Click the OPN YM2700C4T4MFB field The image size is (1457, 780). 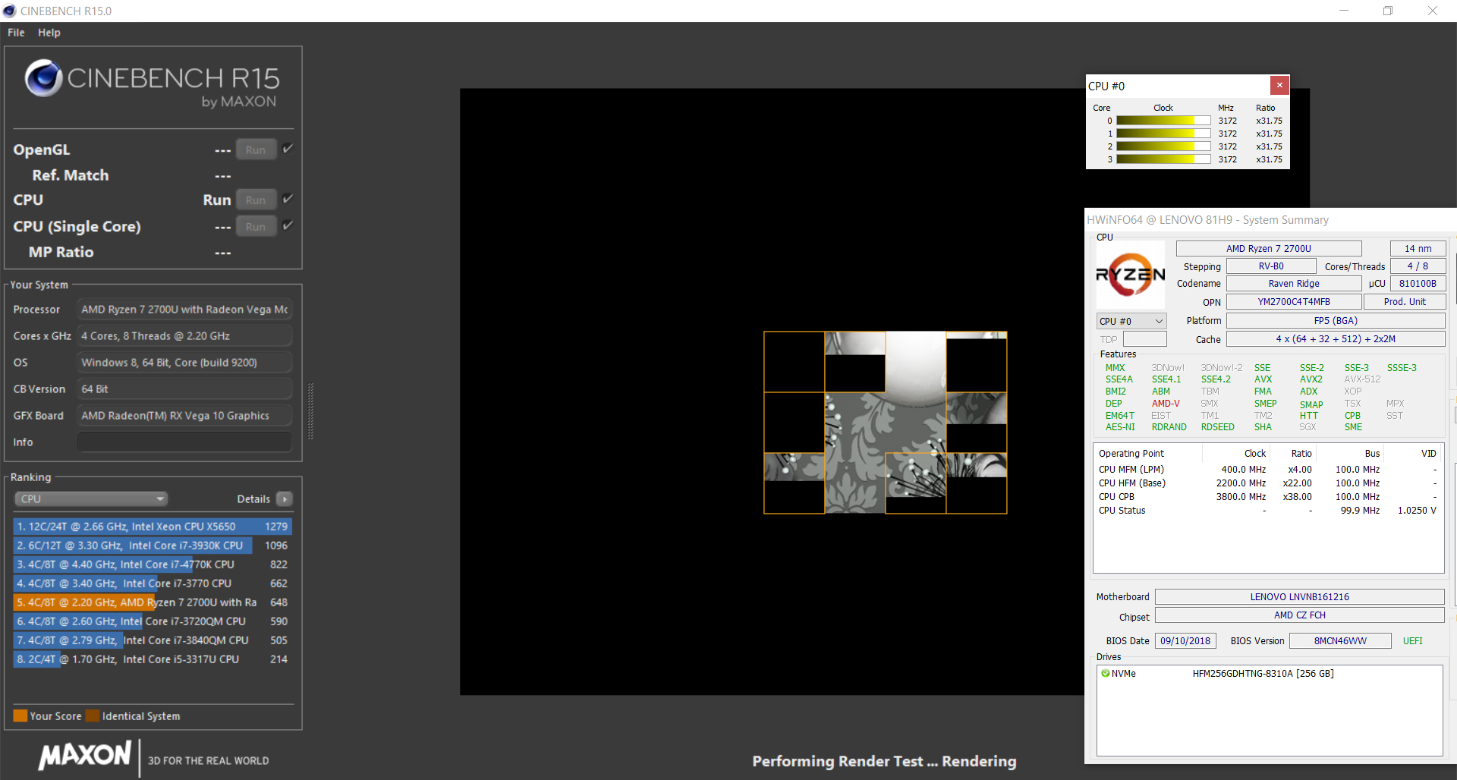click(x=1294, y=301)
